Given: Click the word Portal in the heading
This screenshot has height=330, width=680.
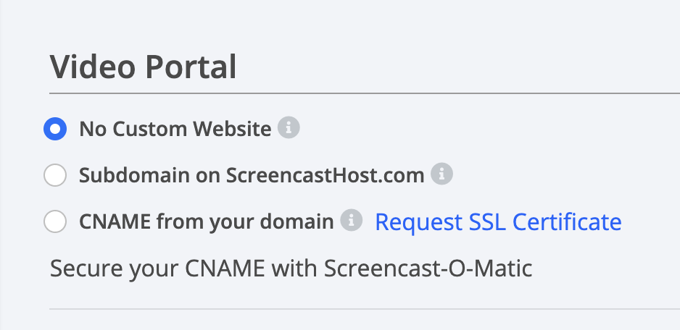Looking at the screenshot, I should 191,67.
